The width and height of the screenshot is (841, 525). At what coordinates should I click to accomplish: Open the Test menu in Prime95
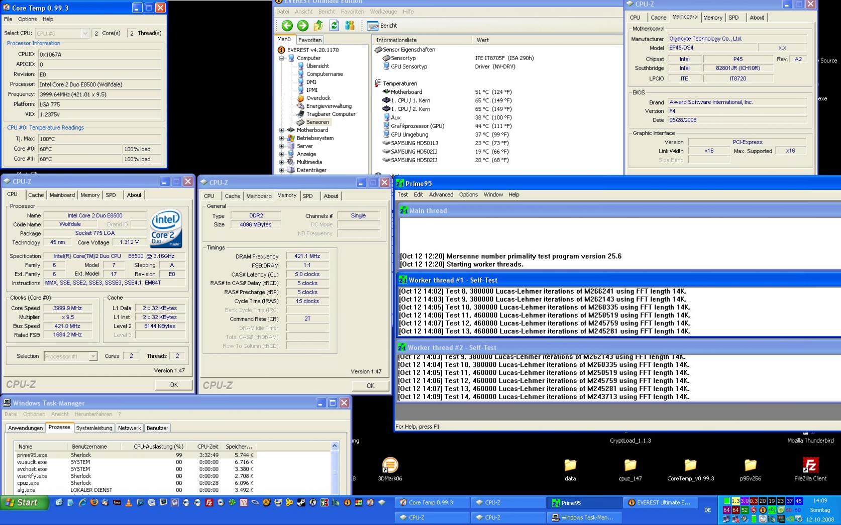(x=403, y=195)
